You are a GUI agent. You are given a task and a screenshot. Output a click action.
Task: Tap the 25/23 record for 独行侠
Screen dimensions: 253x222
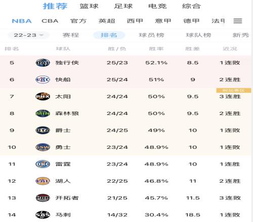(117, 63)
